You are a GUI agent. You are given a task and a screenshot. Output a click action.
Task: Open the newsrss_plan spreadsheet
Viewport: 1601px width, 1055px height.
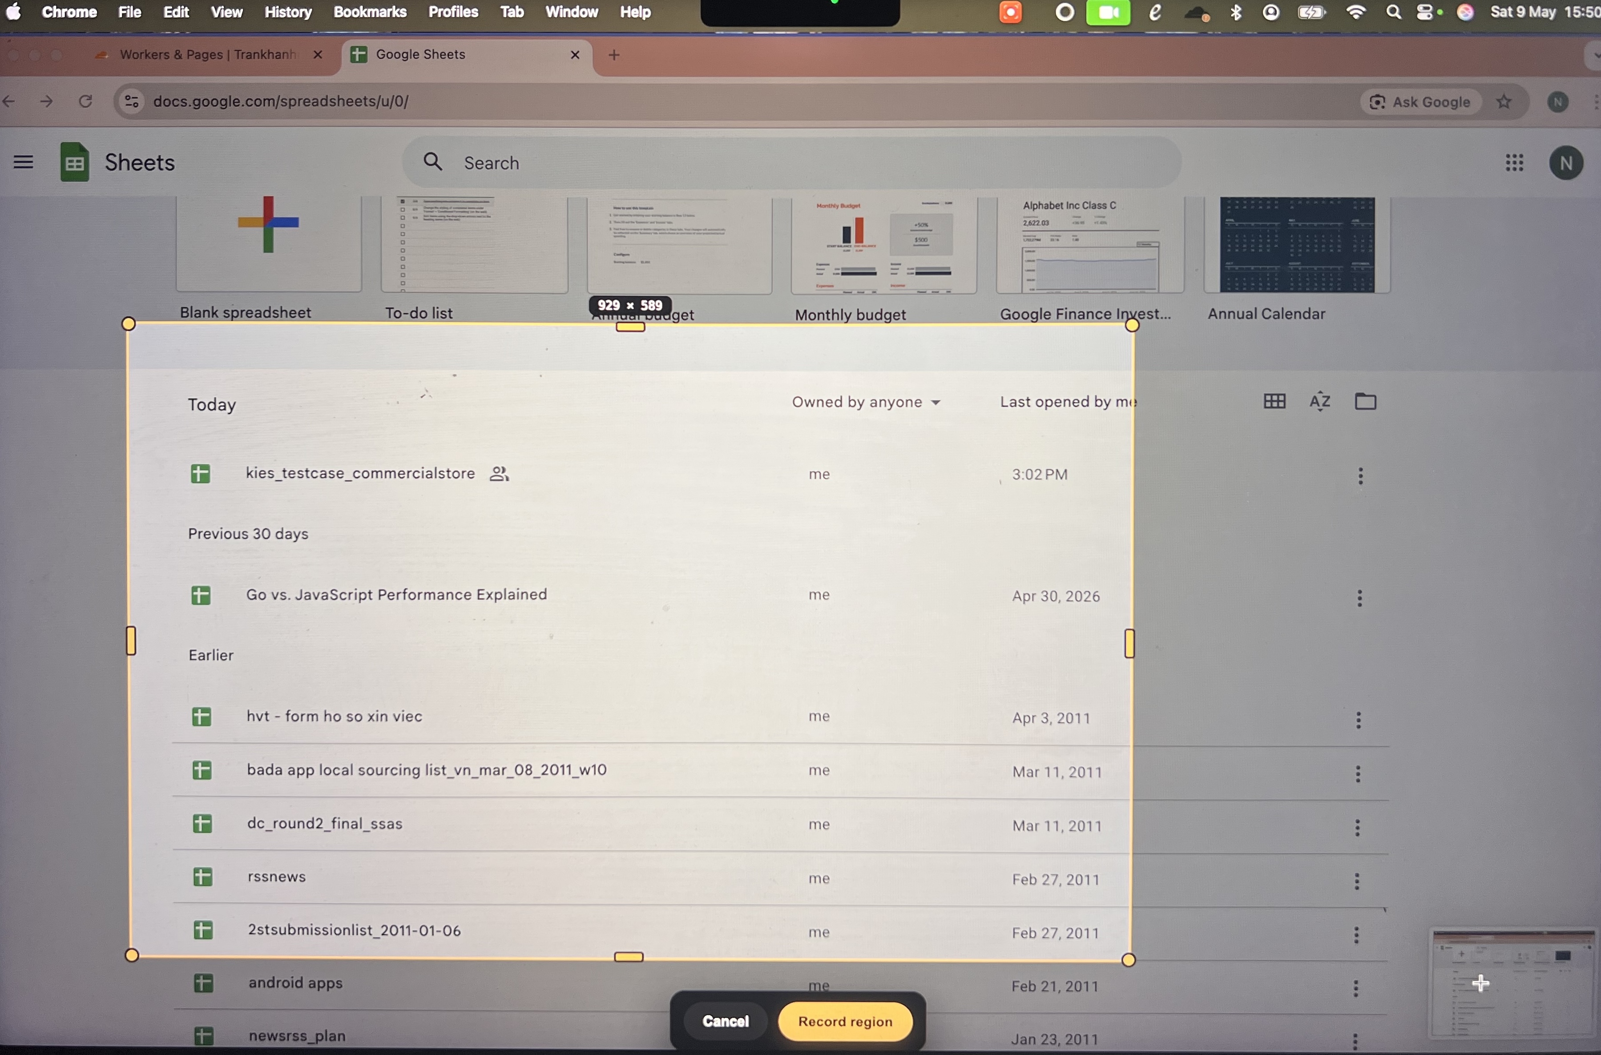(x=297, y=1035)
